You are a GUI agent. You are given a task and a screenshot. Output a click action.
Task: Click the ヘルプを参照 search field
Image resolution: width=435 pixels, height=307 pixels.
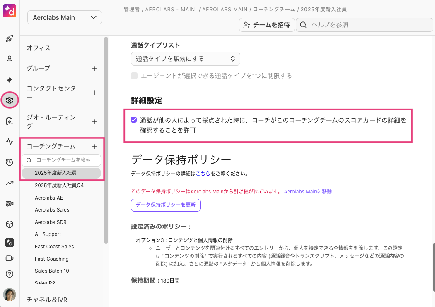(x=365, y=25)
